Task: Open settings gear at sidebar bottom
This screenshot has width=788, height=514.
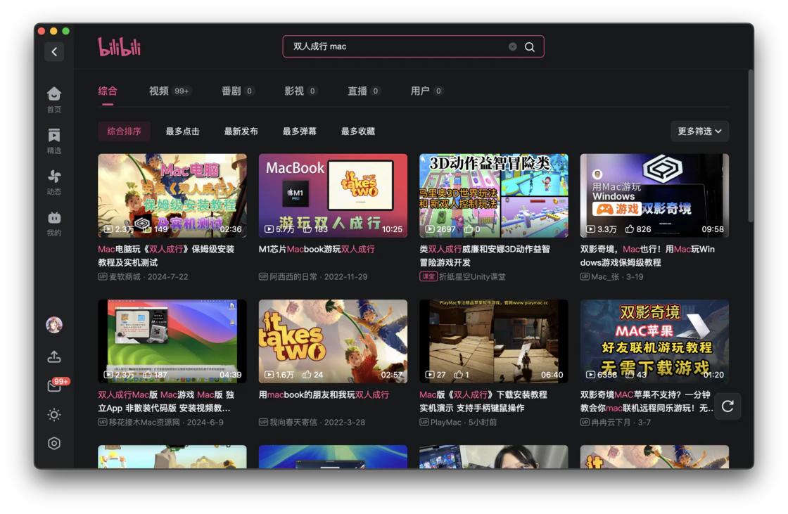Action: point(54,444)
